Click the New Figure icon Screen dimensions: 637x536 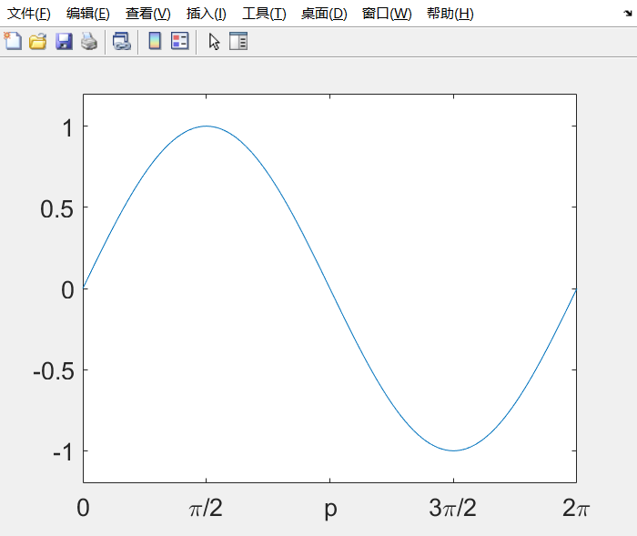pyautogui.click(x=13, y=41)
